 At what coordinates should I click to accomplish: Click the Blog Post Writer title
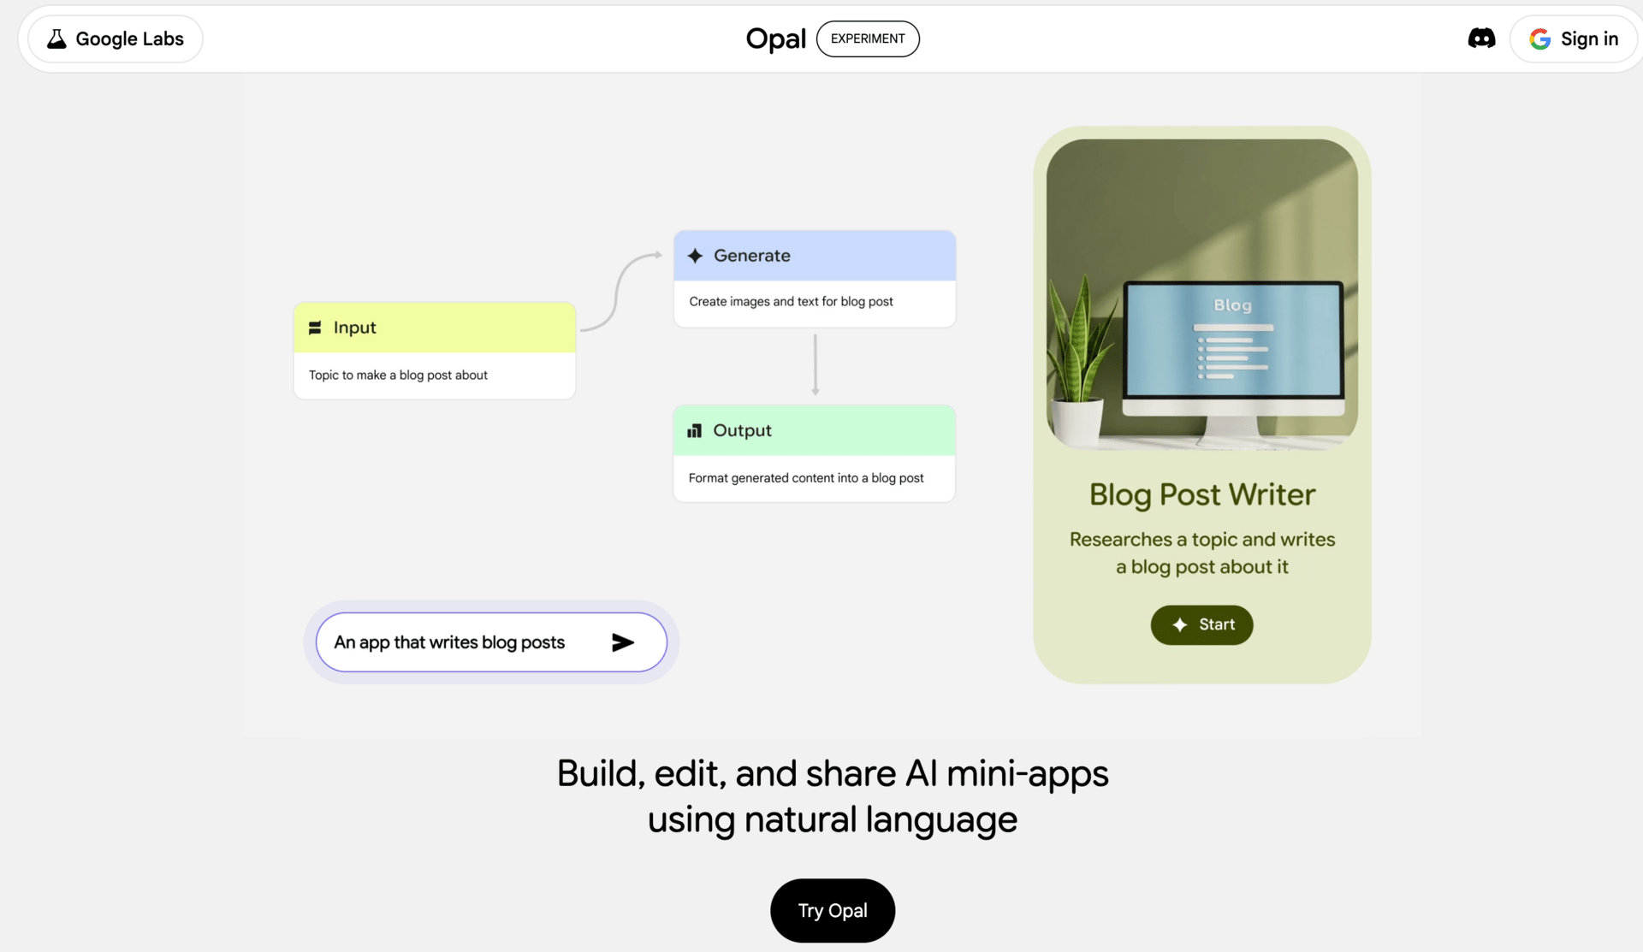point(1201,494)
